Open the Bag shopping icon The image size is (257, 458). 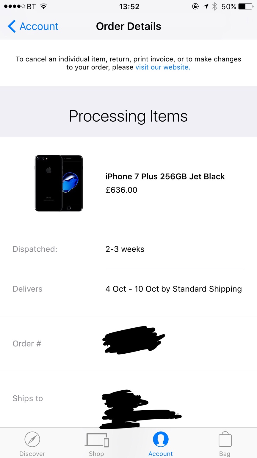pos(225,440)
